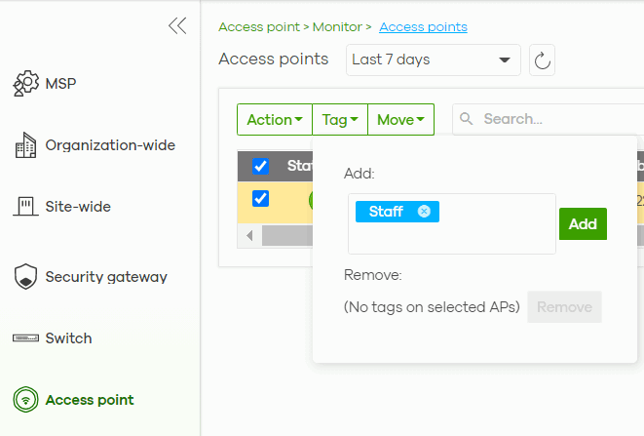
Task: Open Organization-wide menu item
Action: [110, 145]
